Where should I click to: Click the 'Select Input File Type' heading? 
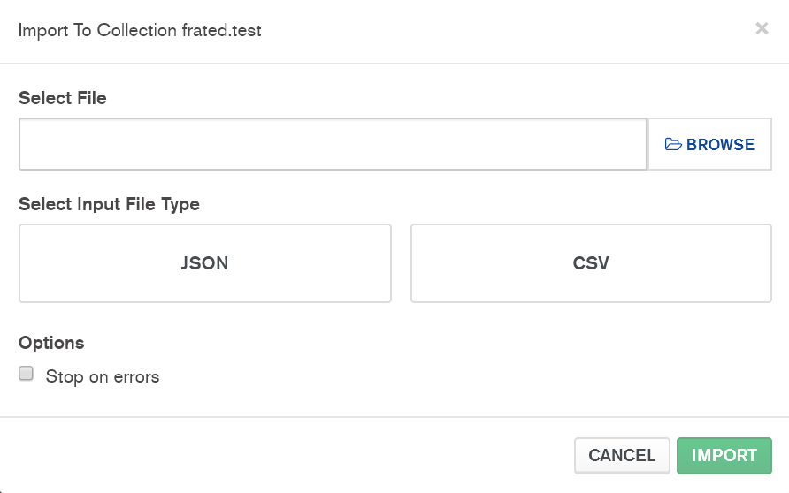(x=109, y=204)
